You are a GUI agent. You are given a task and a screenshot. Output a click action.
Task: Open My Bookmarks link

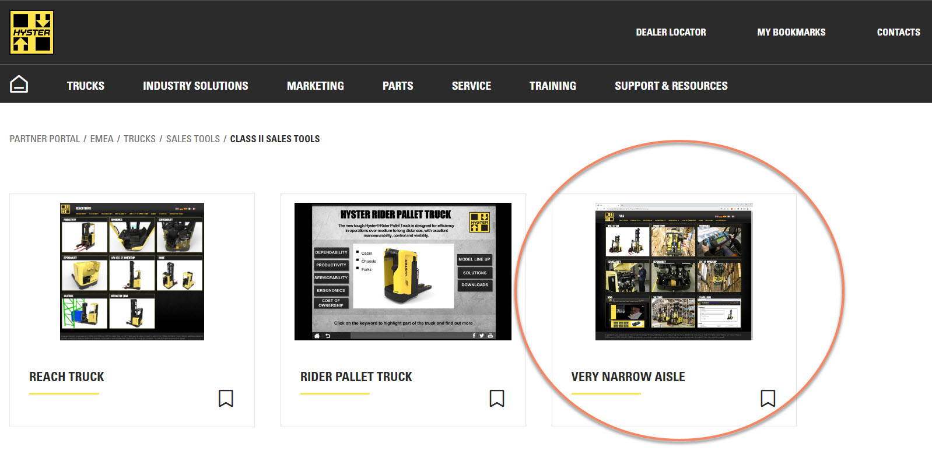tap(791, 32)
